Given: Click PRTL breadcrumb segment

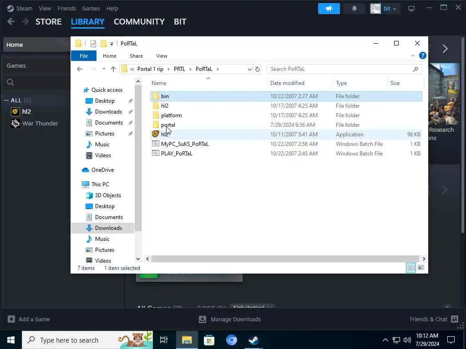Looking at the screenshot, I should (x=179, y=69).
